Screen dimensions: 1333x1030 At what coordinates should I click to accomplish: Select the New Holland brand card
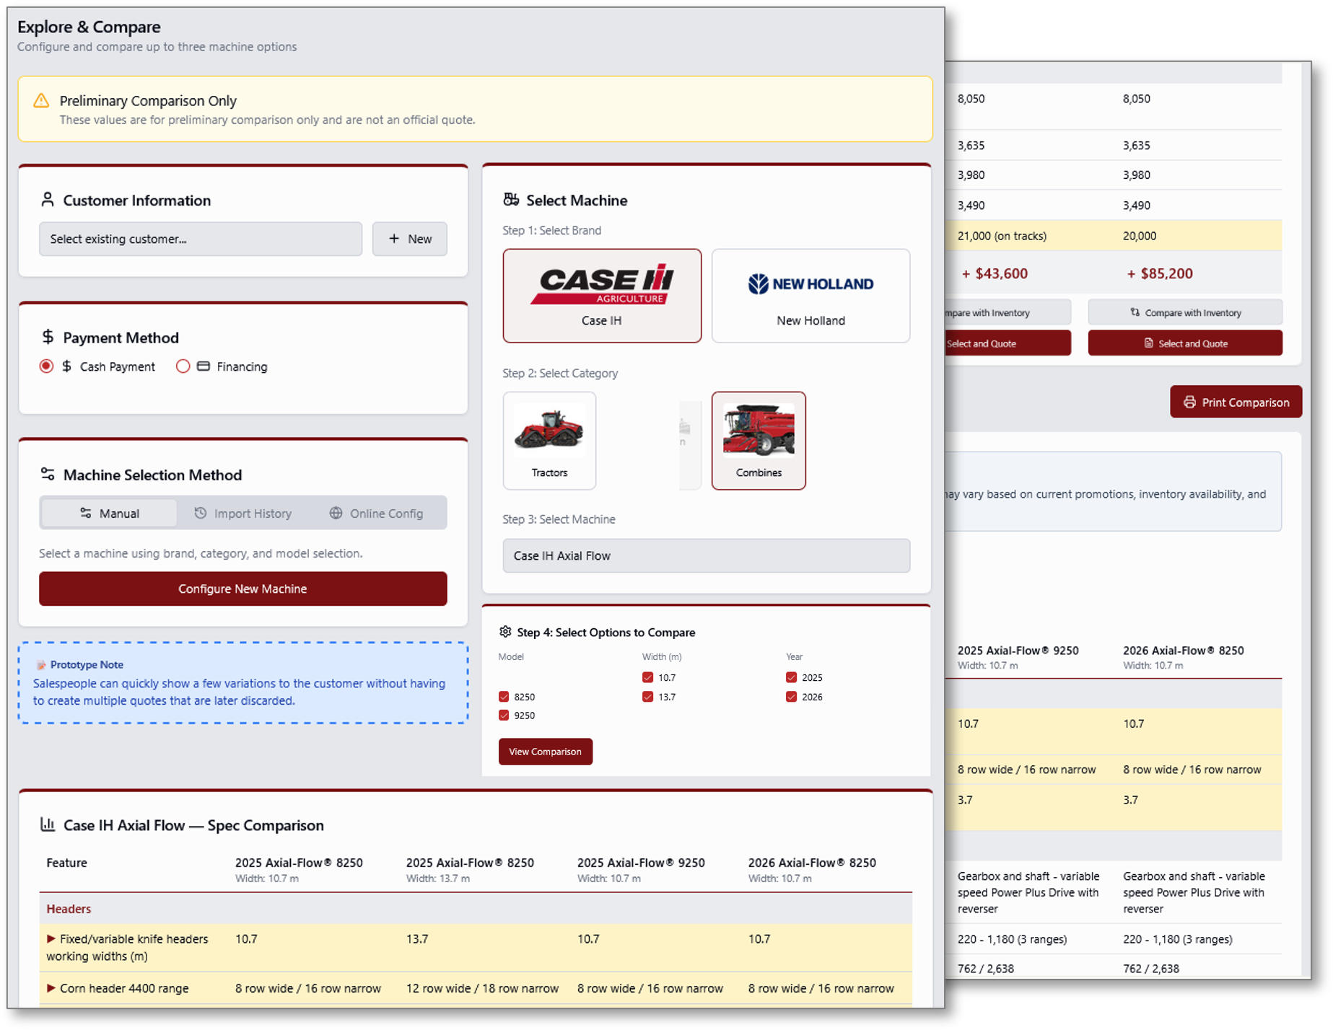click(810, 296)
